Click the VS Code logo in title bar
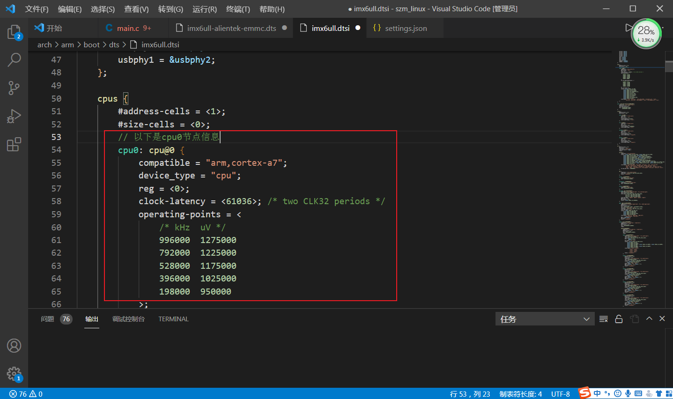 [x=10, y=9]
